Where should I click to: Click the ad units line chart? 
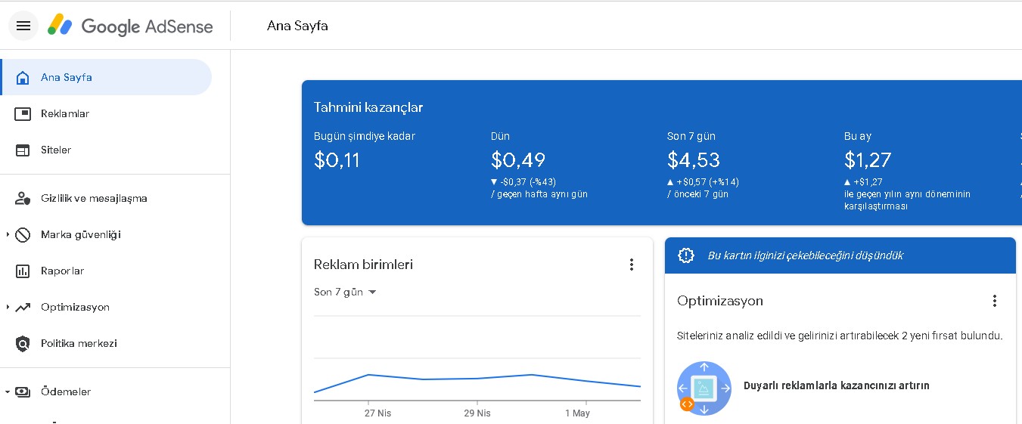[477, 378]
